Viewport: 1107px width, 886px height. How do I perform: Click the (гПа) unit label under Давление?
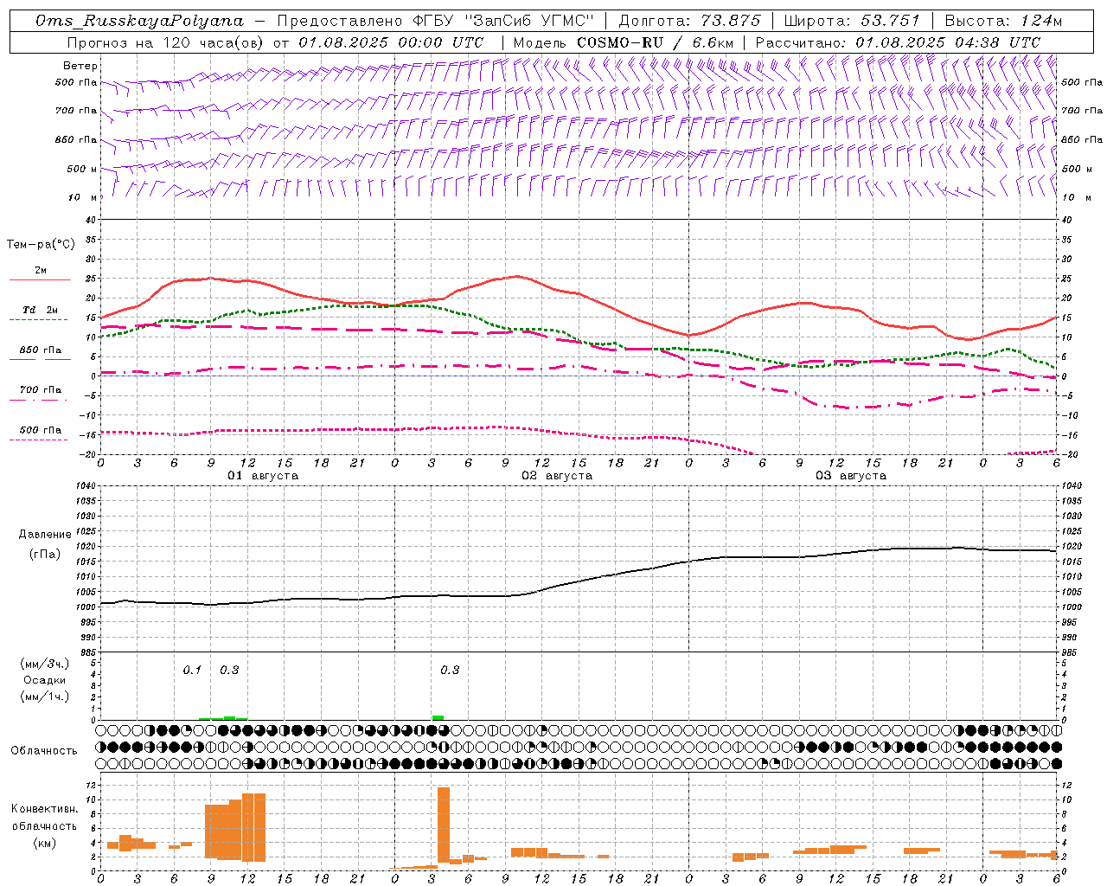[x=45, y=555]
